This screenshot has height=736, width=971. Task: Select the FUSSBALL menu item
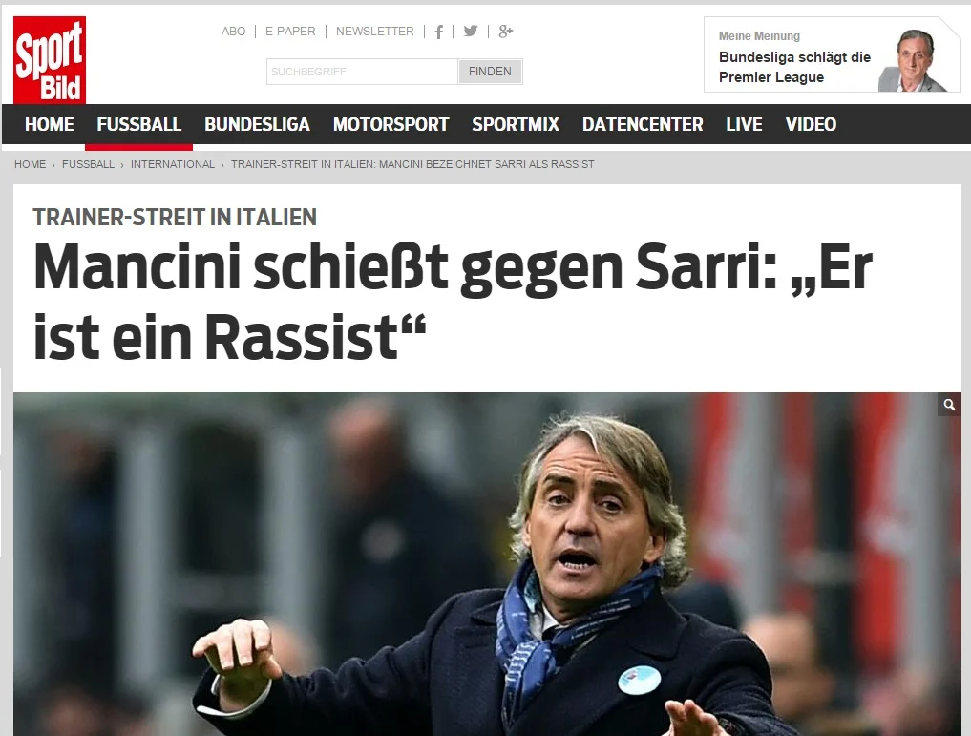point(138,124)
